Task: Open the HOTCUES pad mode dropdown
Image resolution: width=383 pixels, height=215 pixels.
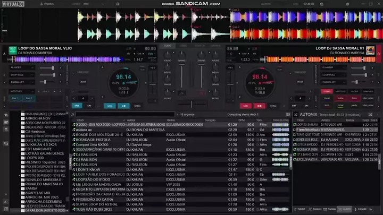Action: 21,91
